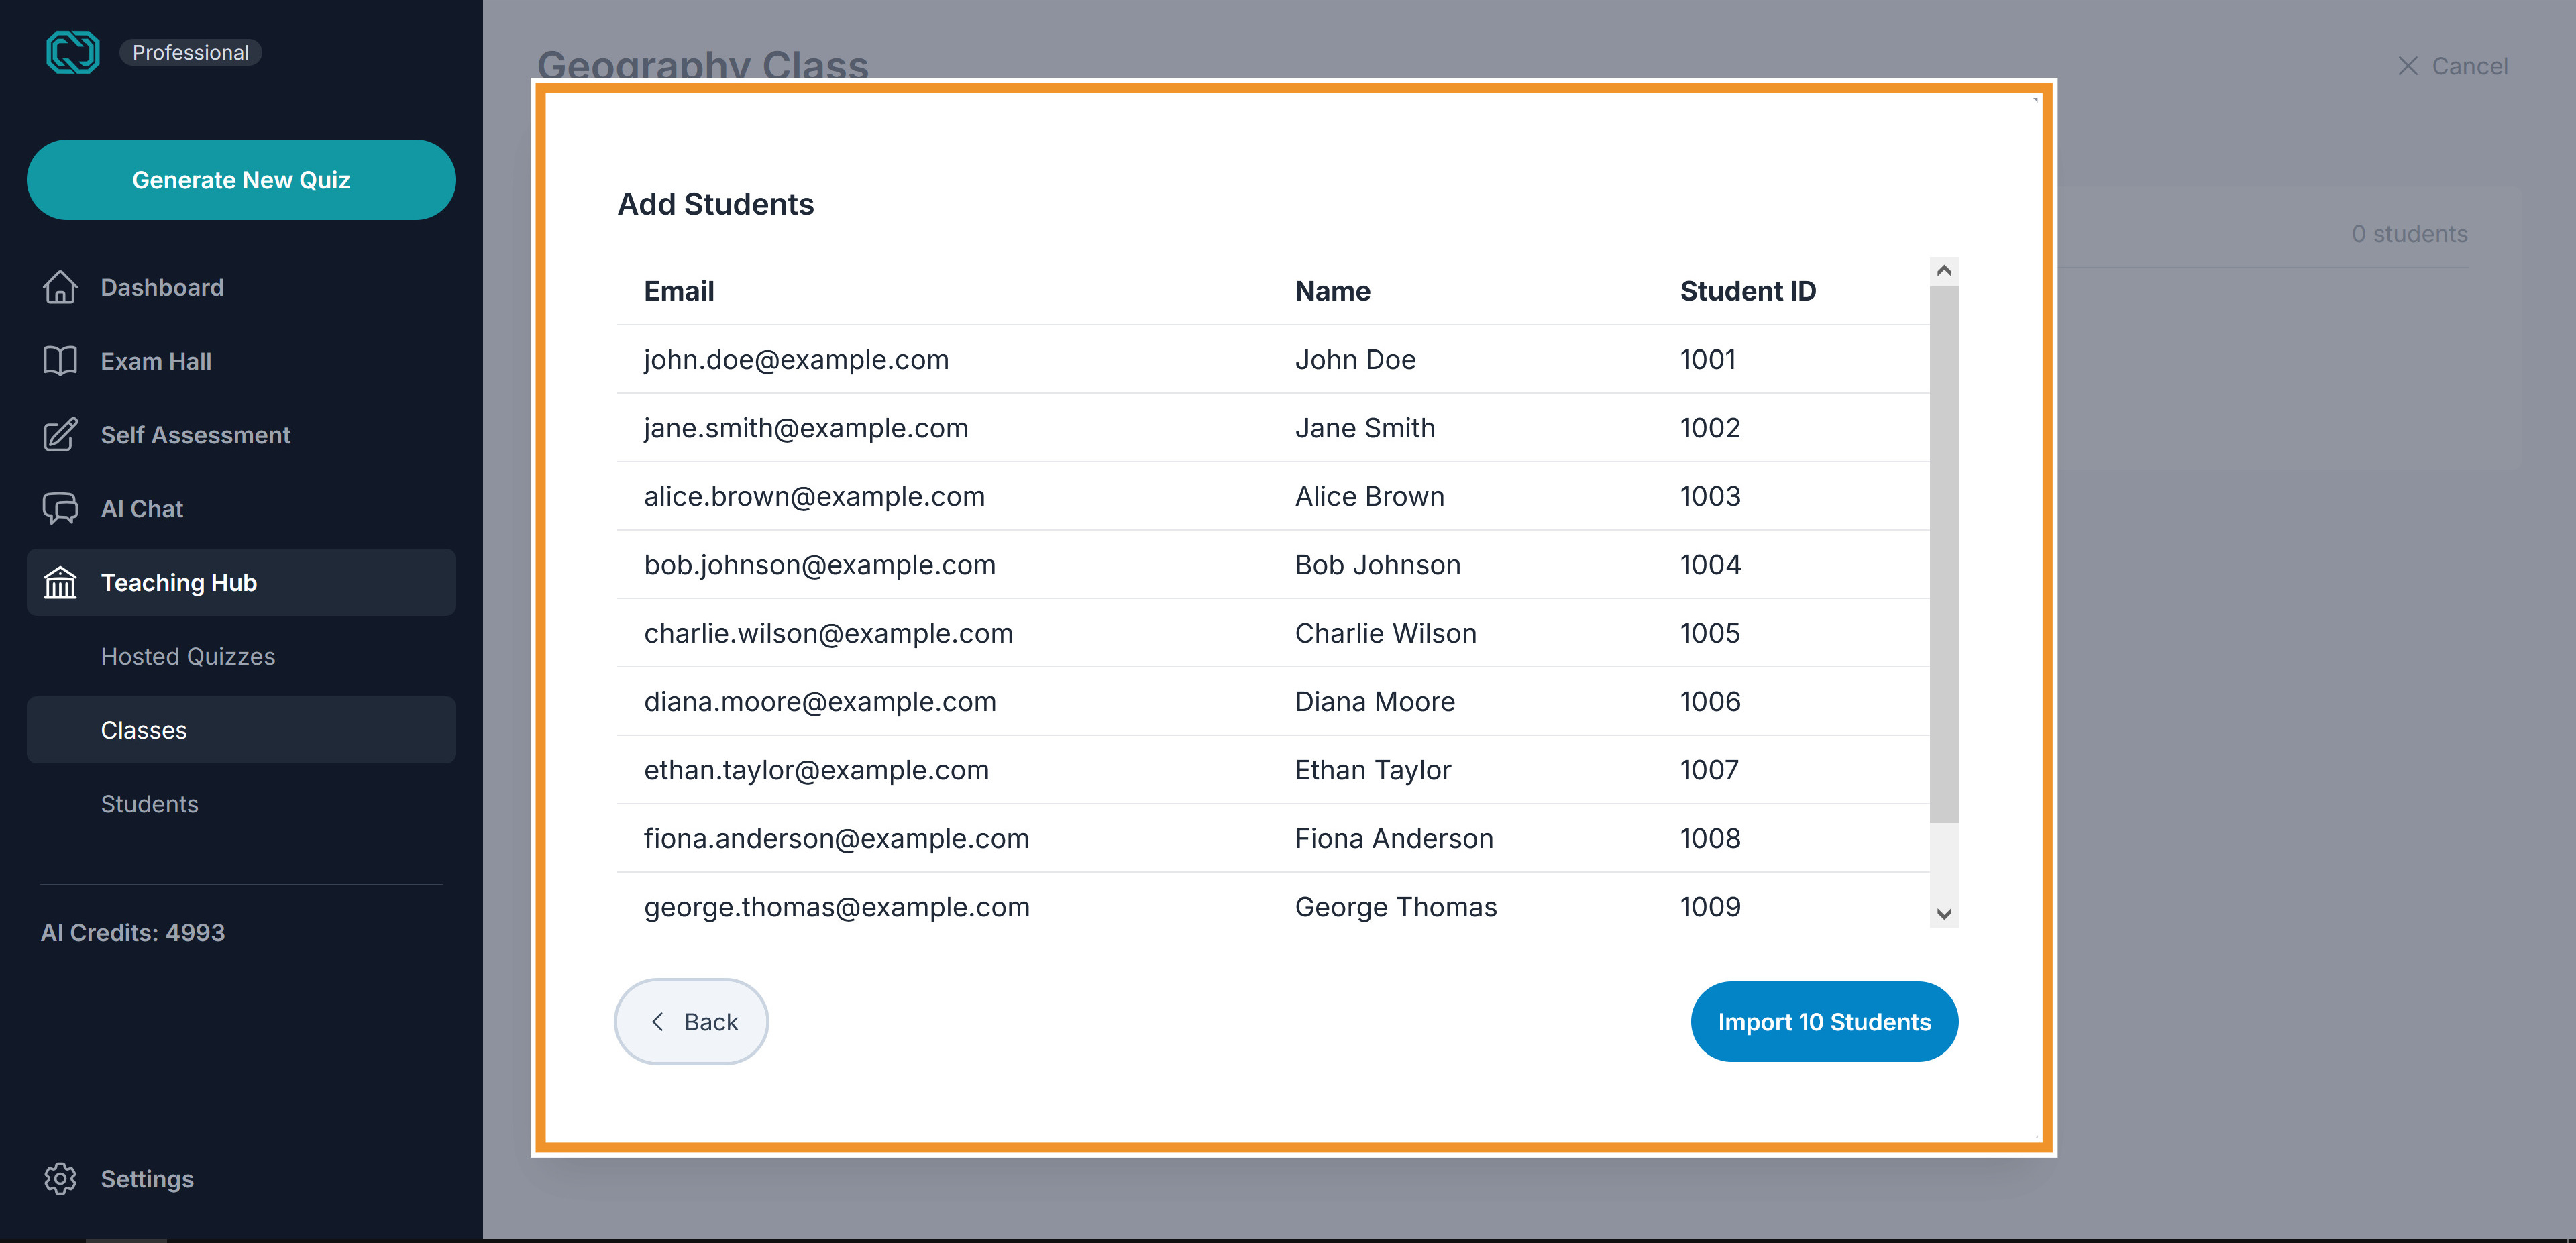Go to Self Assessment
This screenshot has height=1243, width=2576.
(x=241, y=435)
